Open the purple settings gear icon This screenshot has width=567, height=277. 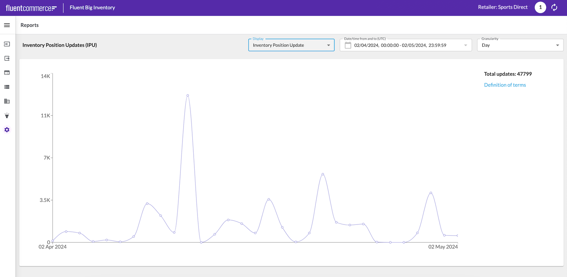tap(7, 130)
